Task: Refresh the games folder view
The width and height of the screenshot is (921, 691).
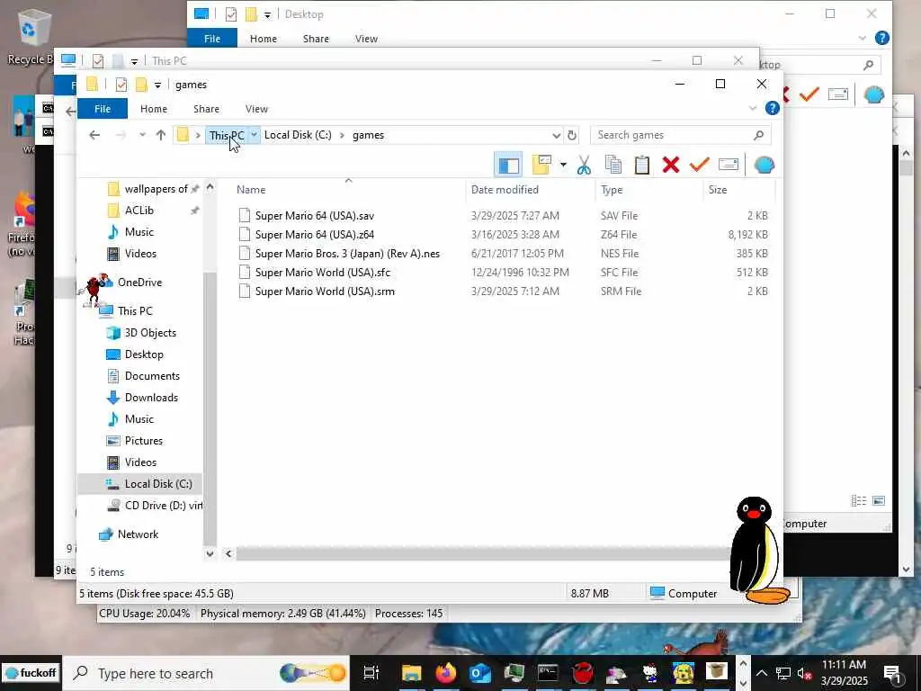Action: [572, 136]
